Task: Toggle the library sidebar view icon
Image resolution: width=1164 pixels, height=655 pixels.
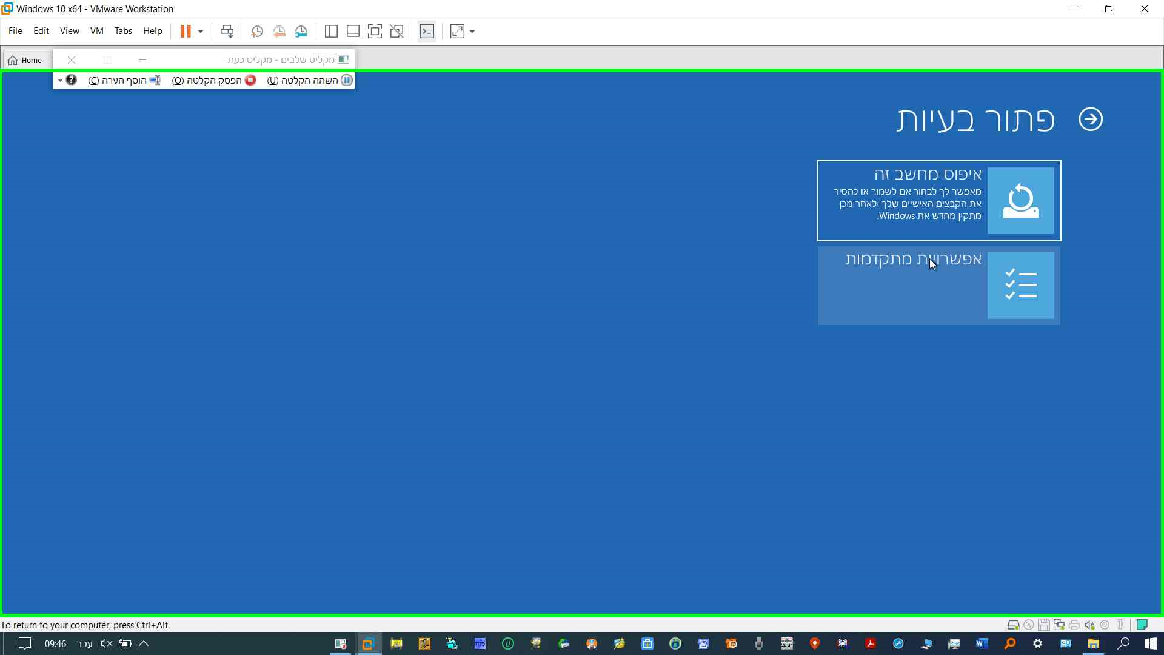Action: click(x=331, y=32)
